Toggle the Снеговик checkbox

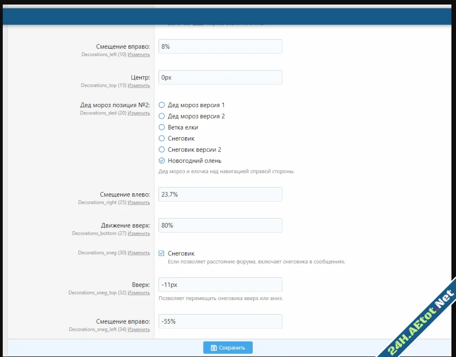(162, 254)
